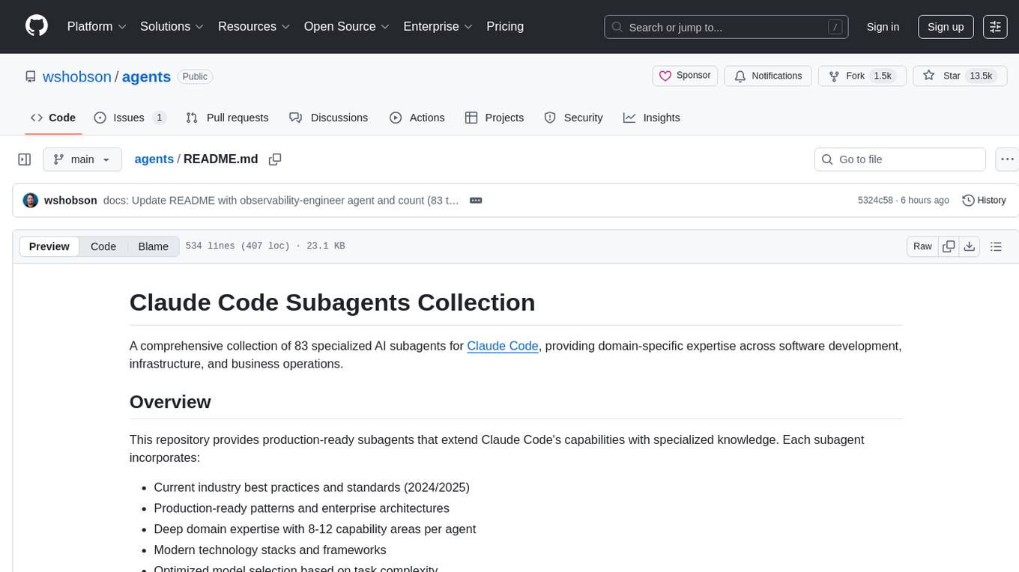Viewport: 1019px width, 572px height.
Task: Open the Actions tab
Action: tap(417, 118)
